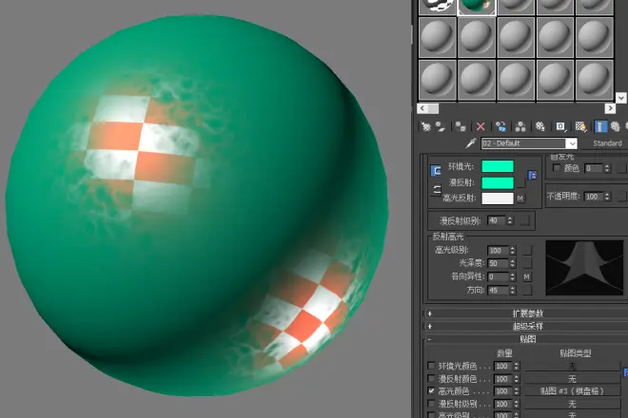
Task: Enable the 自发光 颜色 checkbox
Action: click(x=557, y=168)
